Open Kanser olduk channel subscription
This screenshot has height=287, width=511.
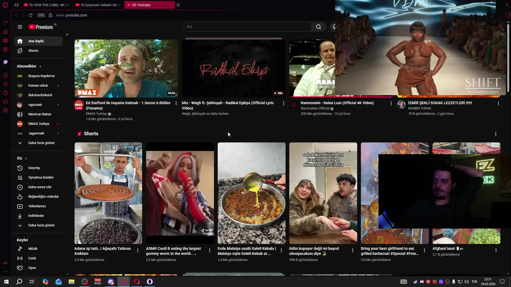[x=38, y=85]
